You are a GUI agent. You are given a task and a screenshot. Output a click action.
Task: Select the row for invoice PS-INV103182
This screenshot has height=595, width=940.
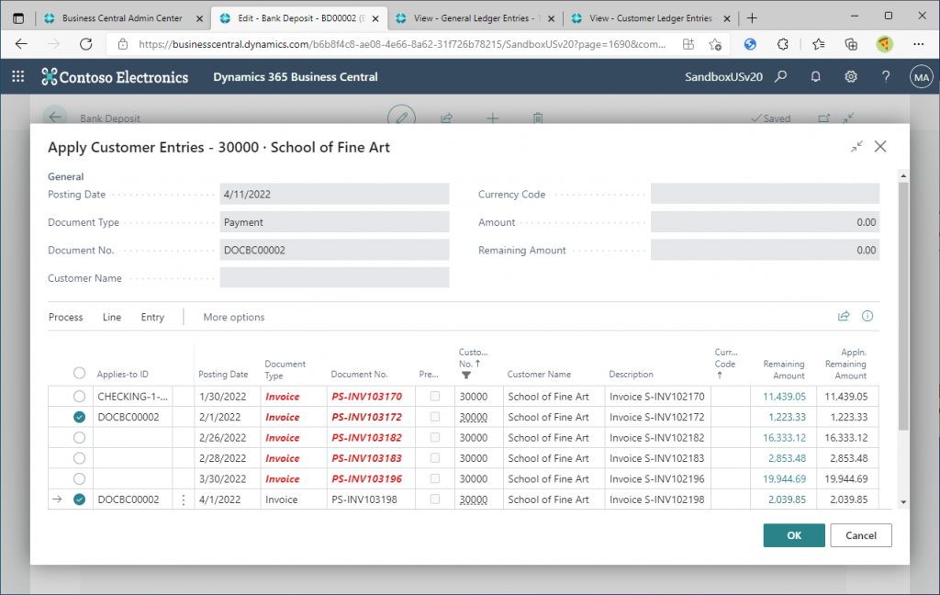(x=79, y=438)
